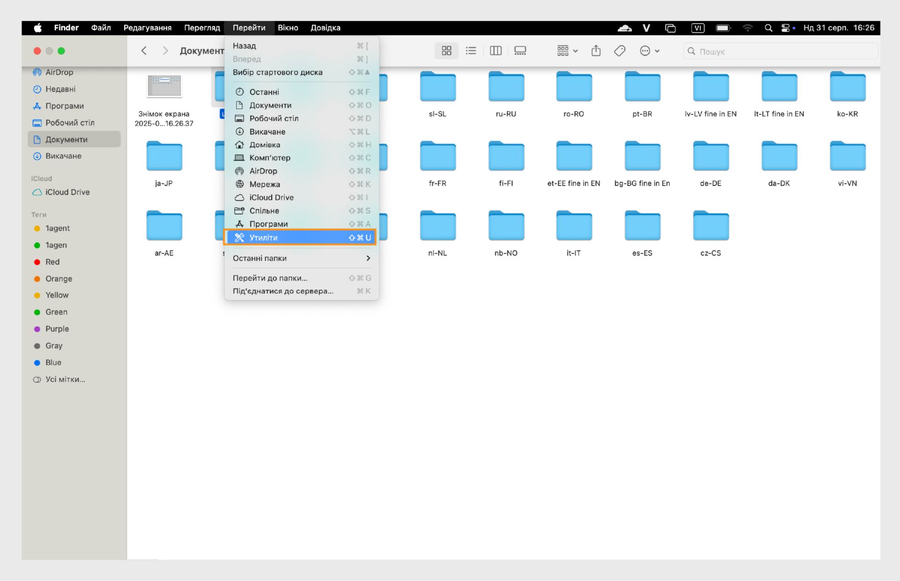Image resolution: width=900 pixels, height=581 pixels.
Task: Switch to column view layout
Action: pos(495,51)
